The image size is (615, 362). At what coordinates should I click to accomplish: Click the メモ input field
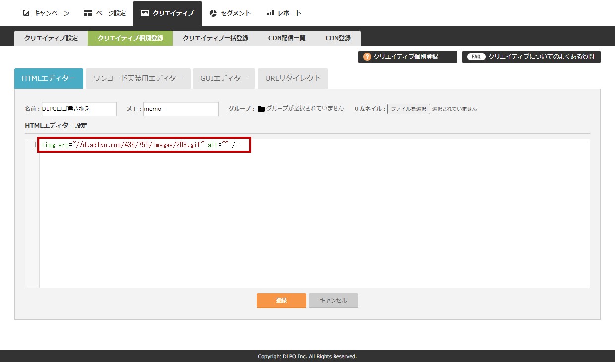(x=180, y=109)
